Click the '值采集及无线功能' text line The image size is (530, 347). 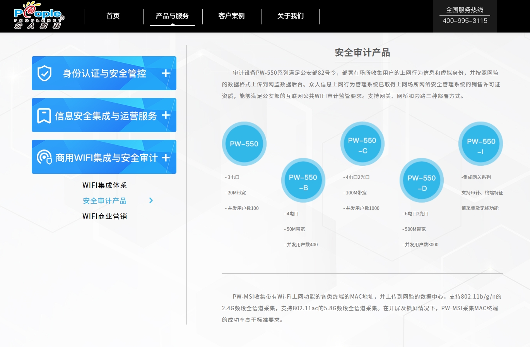click(480, 208)
